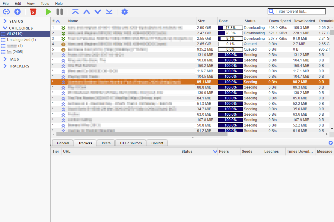Click downloading icon of the 2.47 GiB torrent

63,33
